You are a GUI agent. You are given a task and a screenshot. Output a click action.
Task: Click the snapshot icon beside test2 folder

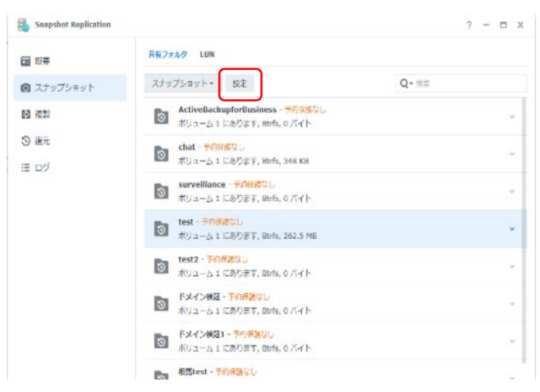161,266
